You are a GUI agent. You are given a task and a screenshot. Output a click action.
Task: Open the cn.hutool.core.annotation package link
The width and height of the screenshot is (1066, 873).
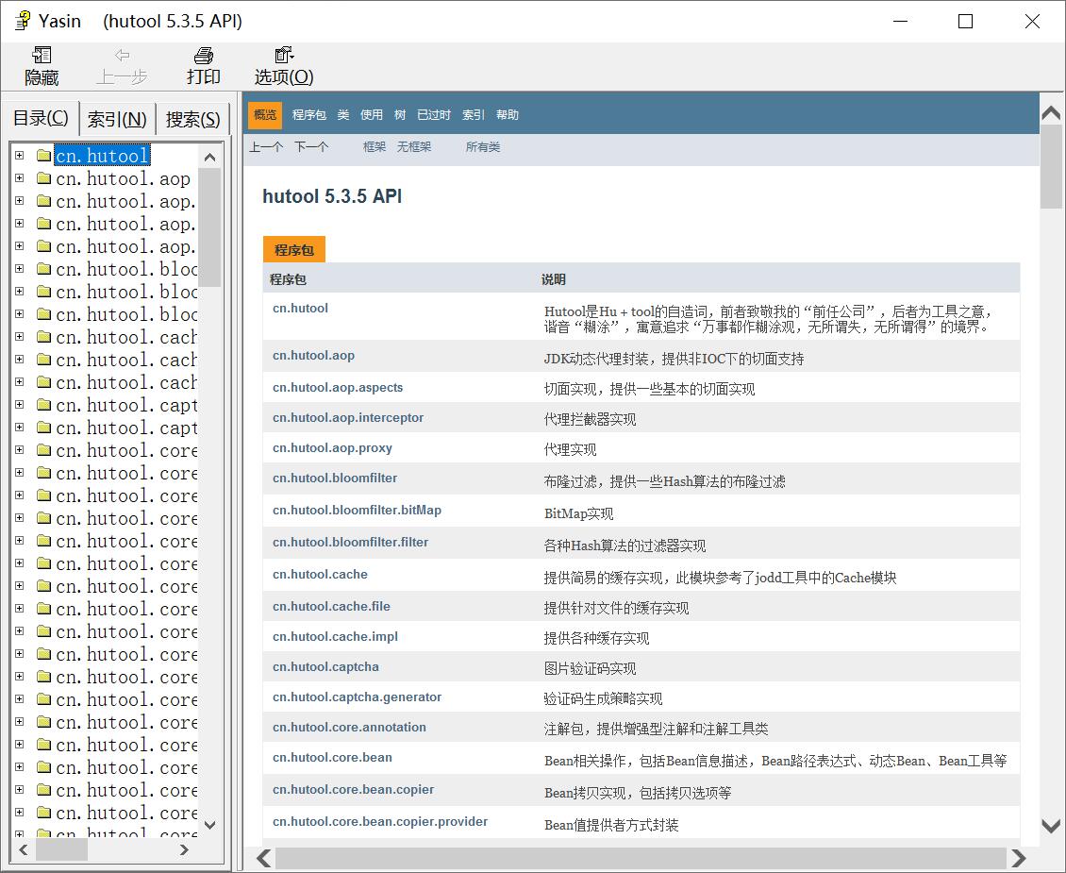coord(349,727)
